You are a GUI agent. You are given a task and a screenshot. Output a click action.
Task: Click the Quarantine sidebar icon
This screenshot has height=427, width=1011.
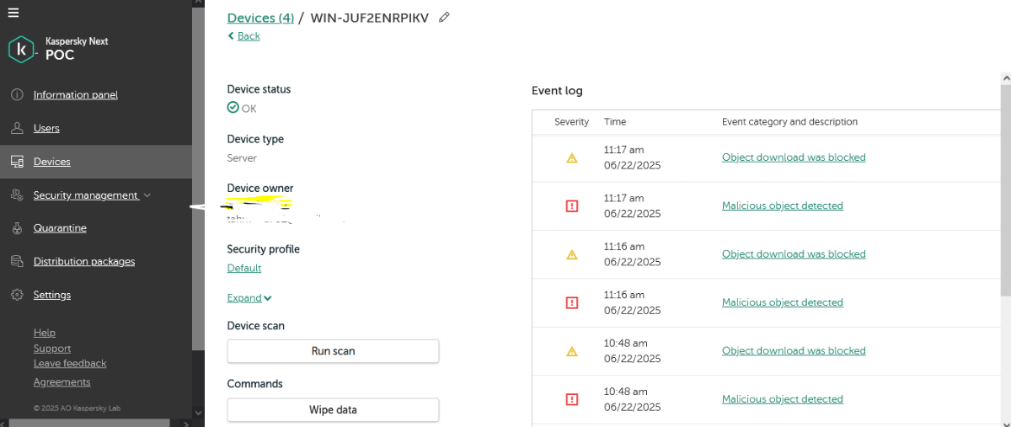click(x=16, y=228)
